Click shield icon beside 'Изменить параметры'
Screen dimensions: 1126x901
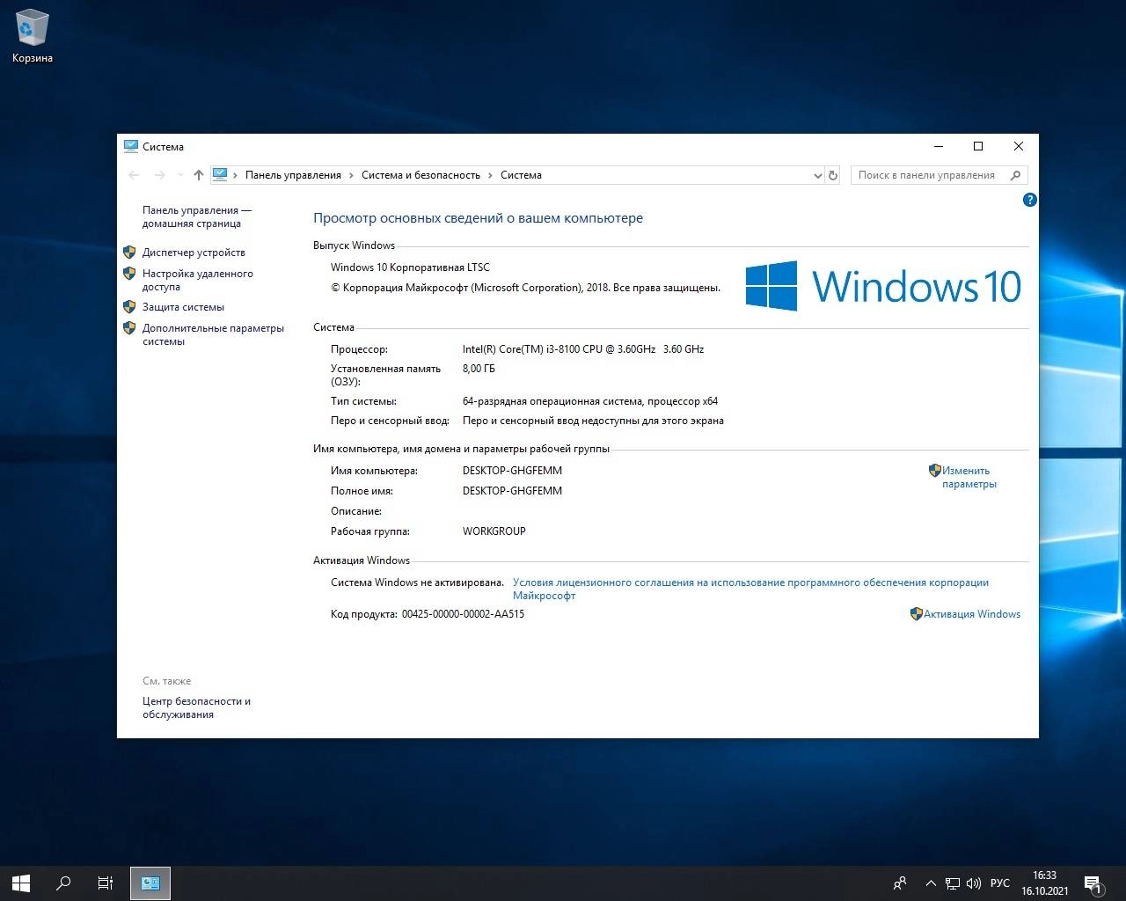point(935,471)
